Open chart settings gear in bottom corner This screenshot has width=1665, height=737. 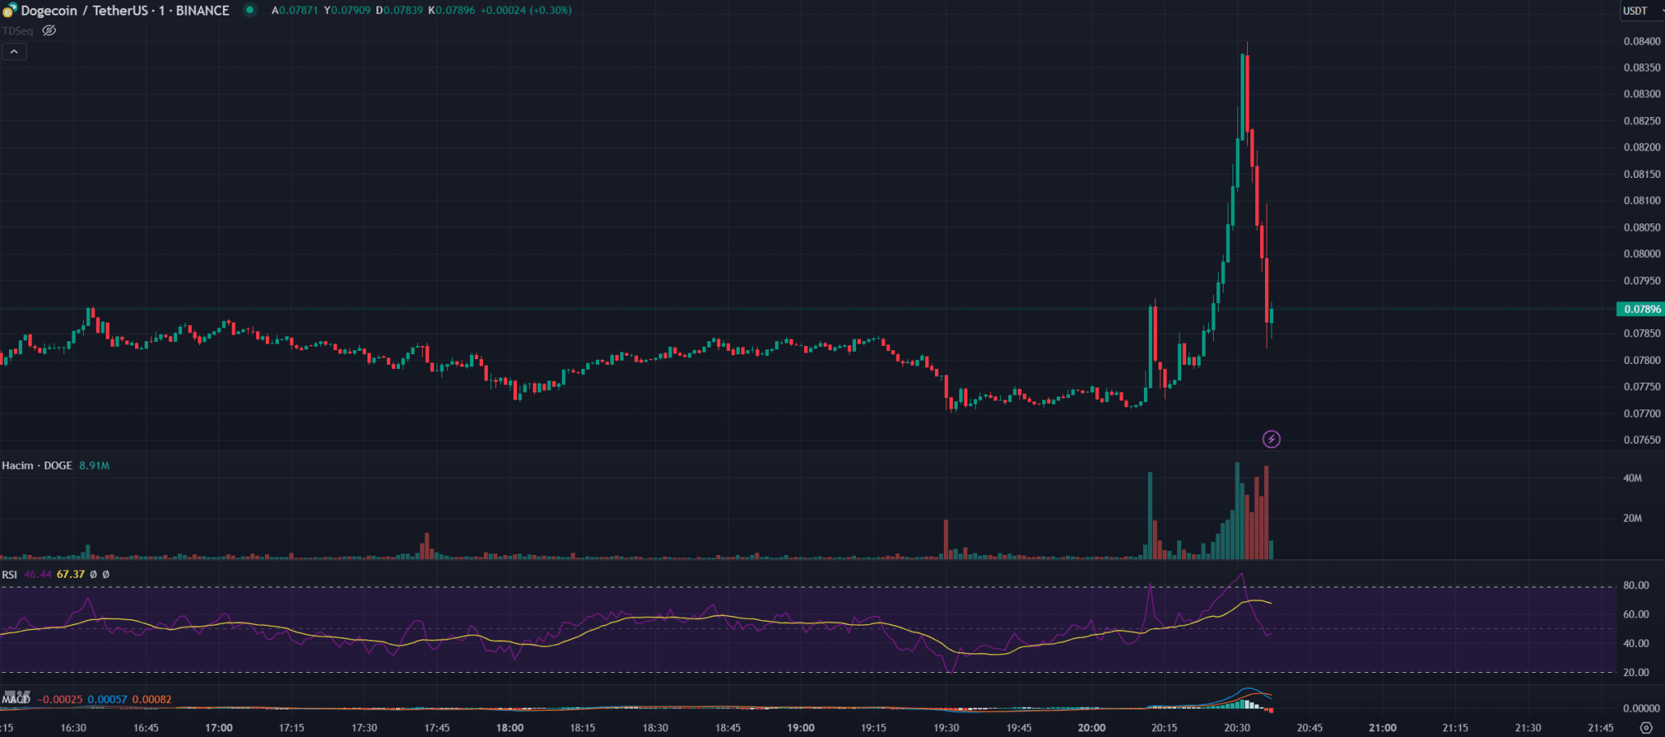(1646, 727)
